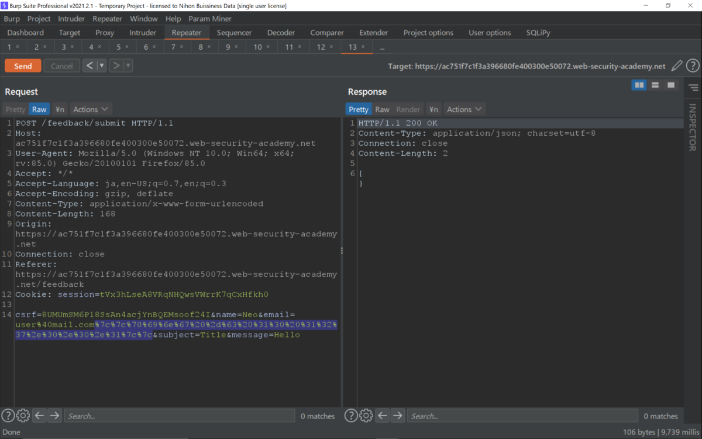
Task: Switch to the Target tab
Action: point(70,33)
